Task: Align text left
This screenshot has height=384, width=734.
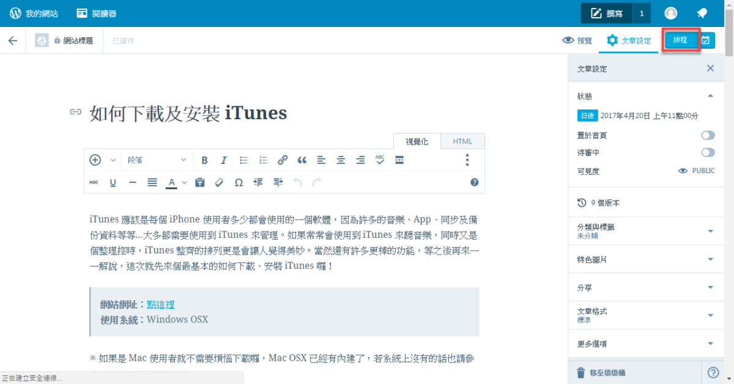Action: coord(321,160)
